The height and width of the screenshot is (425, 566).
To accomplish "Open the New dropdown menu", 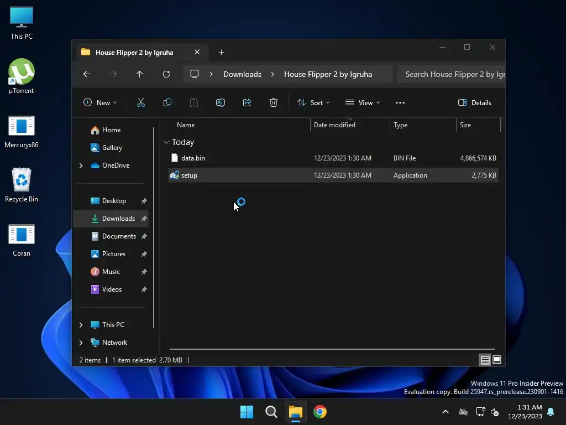I will [100, 102].
